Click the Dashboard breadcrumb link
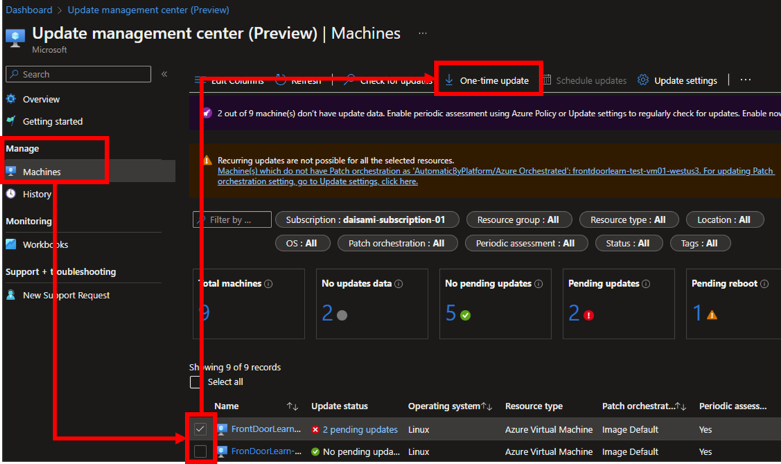 point(29,10)
